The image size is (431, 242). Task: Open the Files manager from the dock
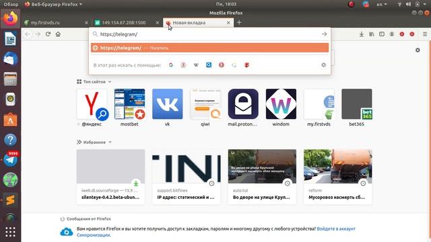[11, 79]
